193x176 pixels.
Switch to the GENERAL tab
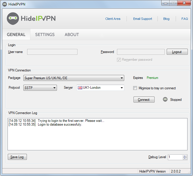click(16, 35)
